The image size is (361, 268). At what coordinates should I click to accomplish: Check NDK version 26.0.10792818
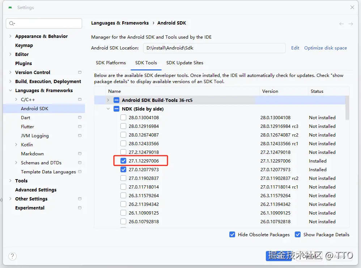point(123,221)
